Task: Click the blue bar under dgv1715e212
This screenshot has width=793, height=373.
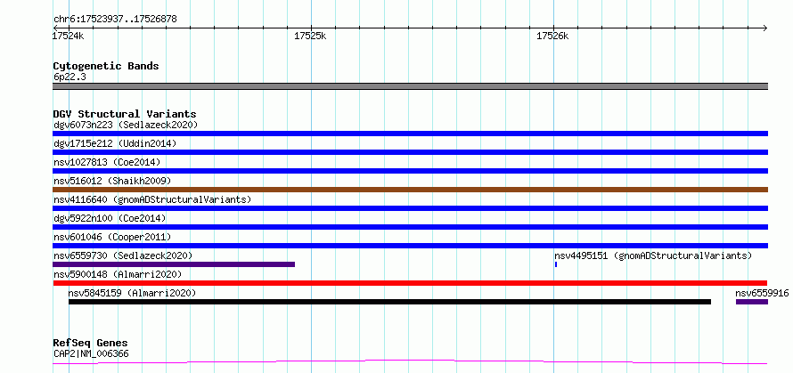Action: (410, 152)
